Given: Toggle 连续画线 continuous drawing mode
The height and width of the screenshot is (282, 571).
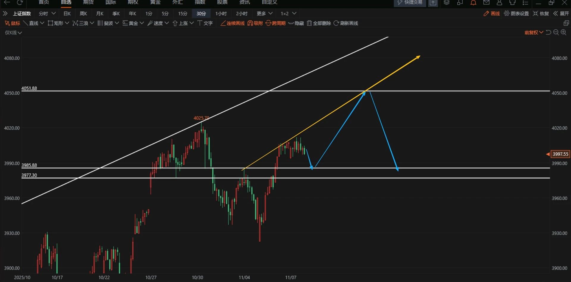Looking at the screenshot, I should click(x=233, y=23).
